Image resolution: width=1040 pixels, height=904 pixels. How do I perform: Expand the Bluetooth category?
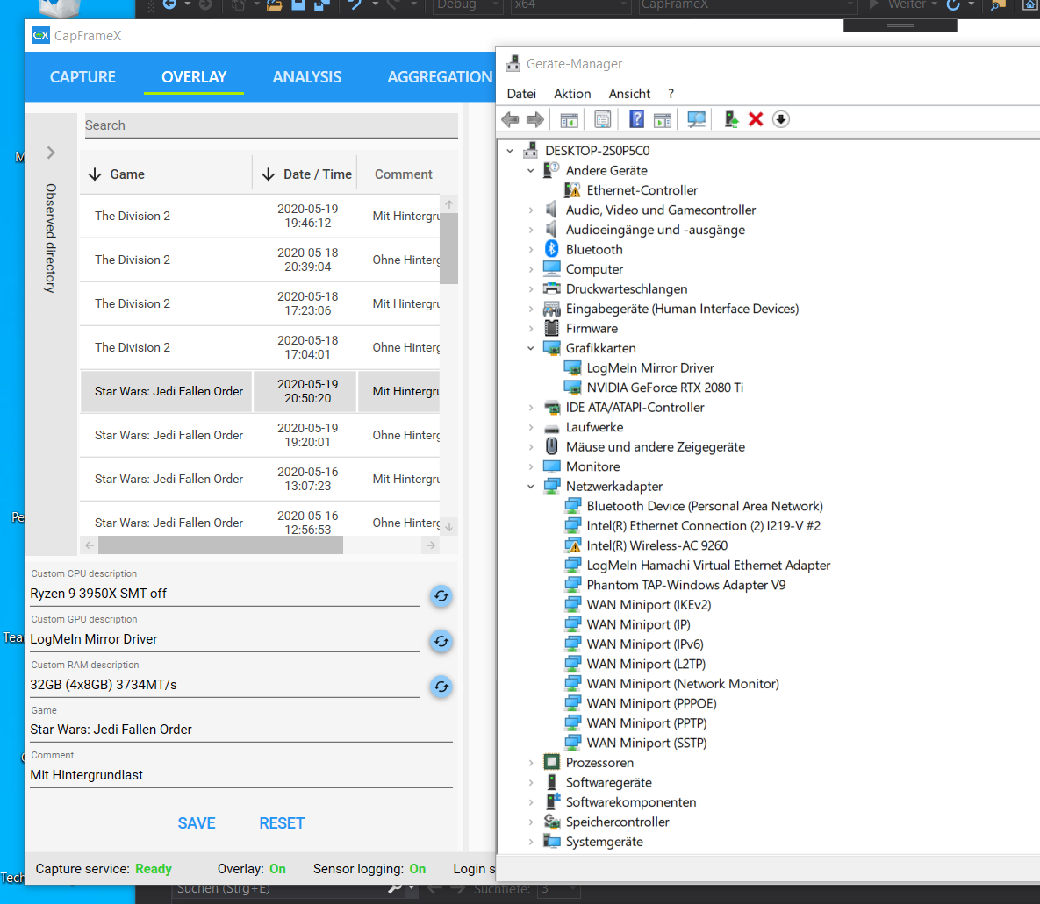tap(531, 250)
